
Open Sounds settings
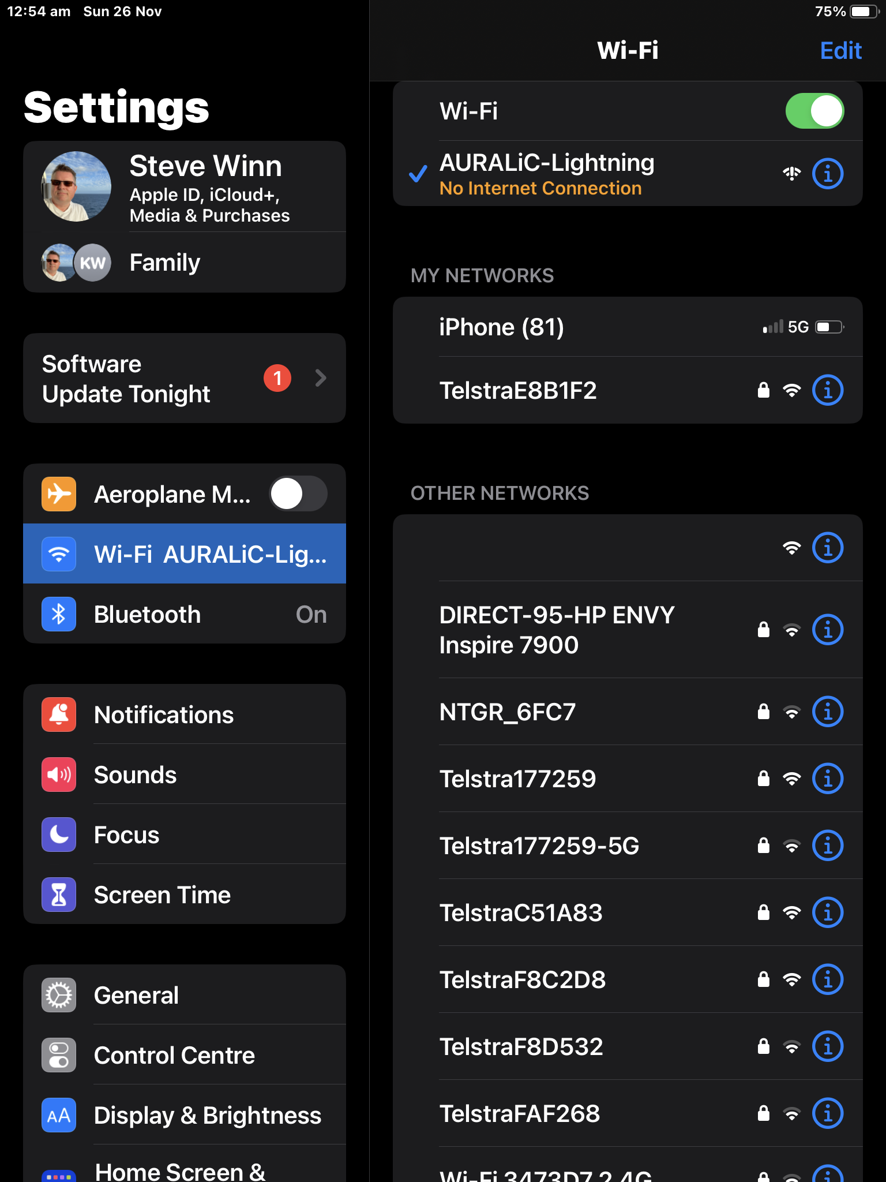(185, 775)
